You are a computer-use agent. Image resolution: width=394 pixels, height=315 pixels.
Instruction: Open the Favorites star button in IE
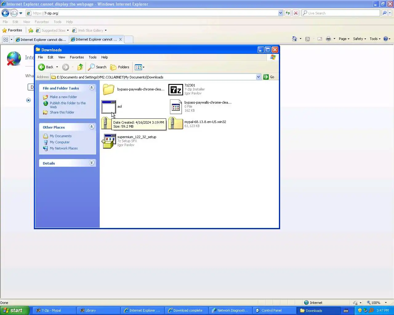(12, 30)
